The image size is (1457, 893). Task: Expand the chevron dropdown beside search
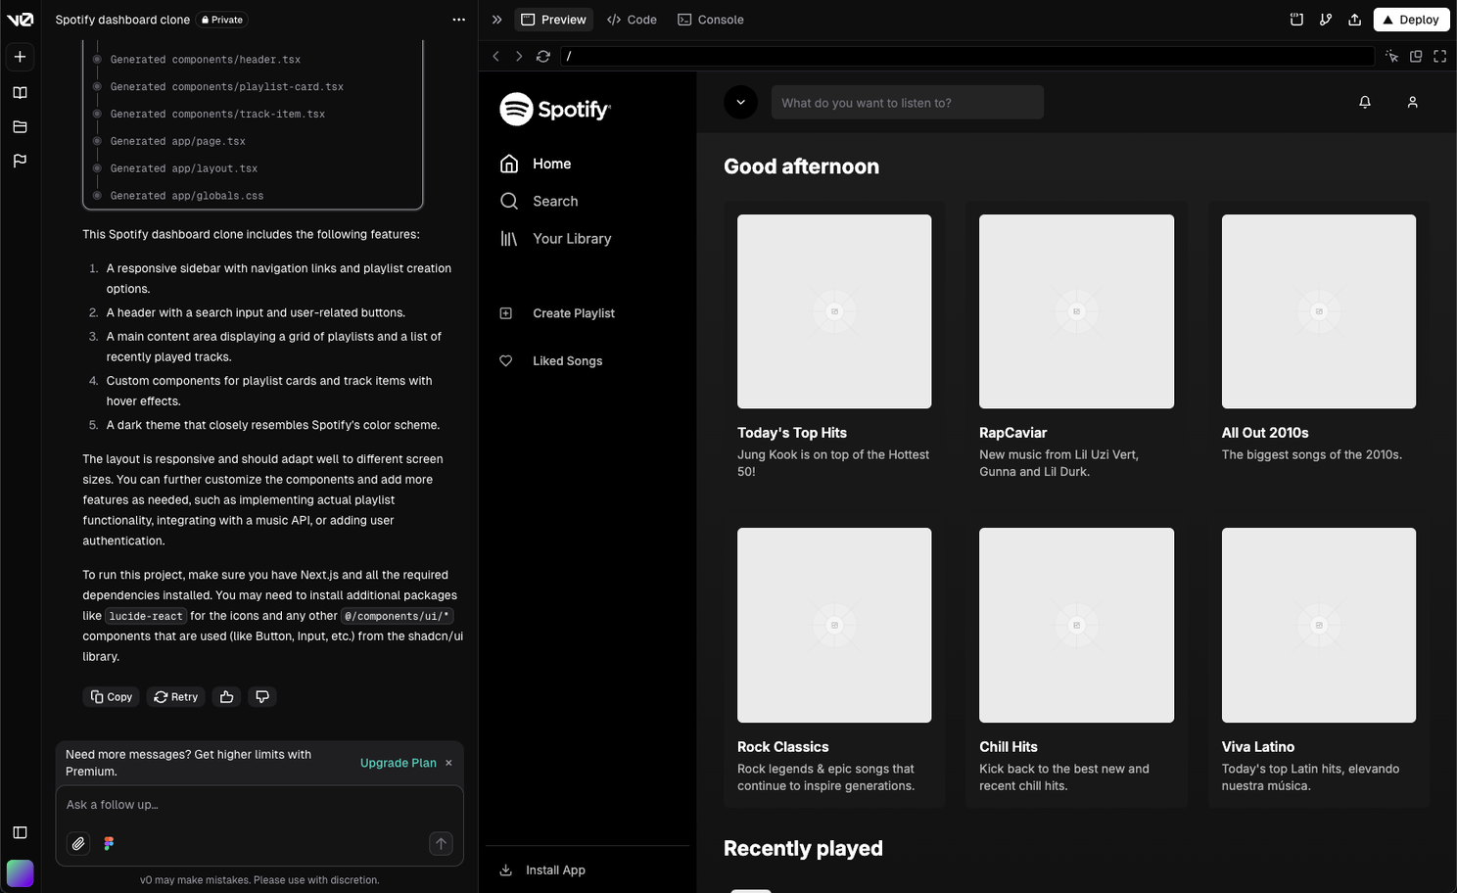pyautogui.click(x=740, y=102)
